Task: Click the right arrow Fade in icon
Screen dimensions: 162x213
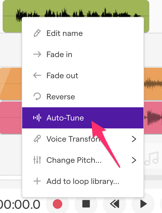Action: 37,54
